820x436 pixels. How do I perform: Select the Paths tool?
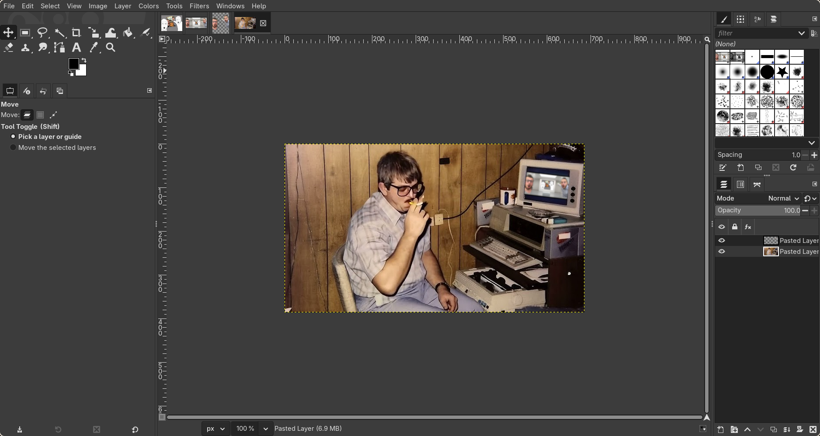pos(59,48)
